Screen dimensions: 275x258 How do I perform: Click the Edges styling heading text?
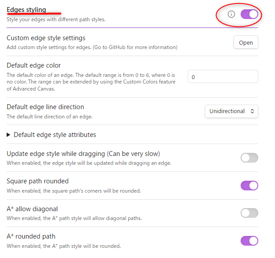click(26, 10)
